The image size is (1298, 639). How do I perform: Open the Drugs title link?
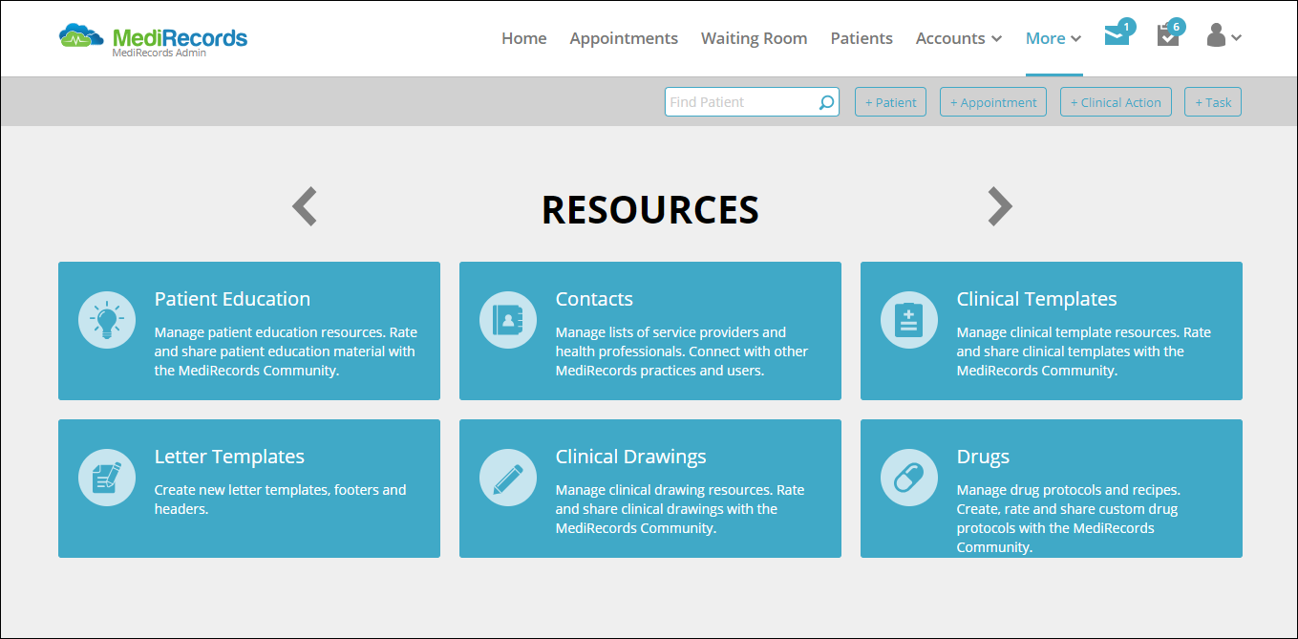983,457
